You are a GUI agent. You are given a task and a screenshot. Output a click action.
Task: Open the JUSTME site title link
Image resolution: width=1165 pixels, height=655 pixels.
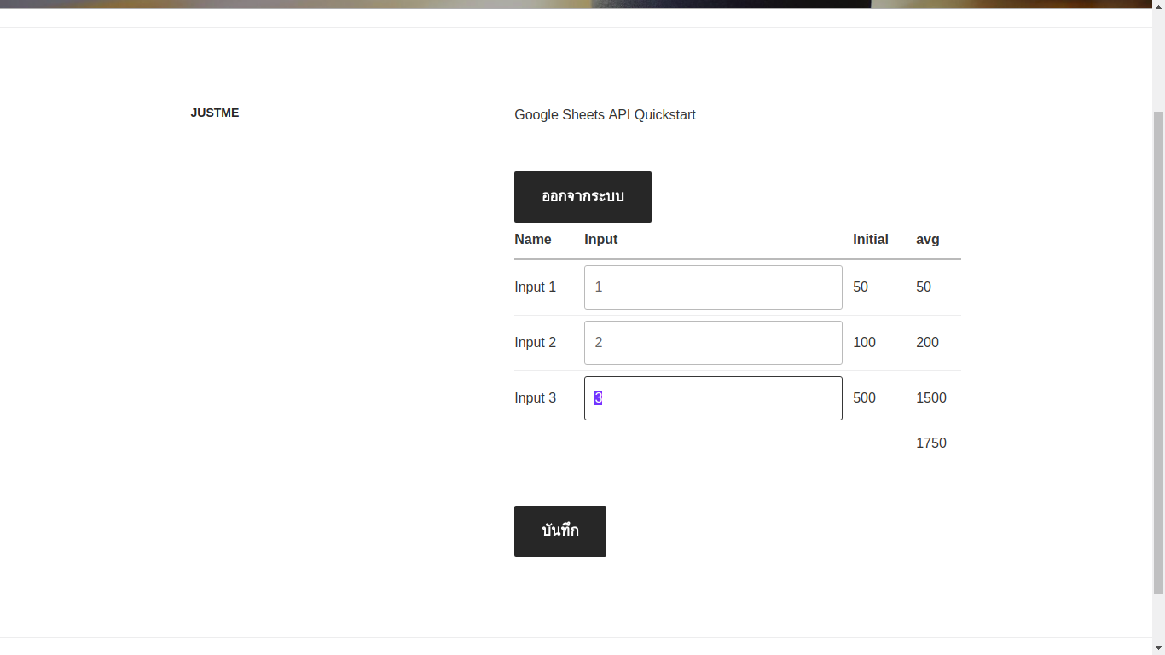tap(215, 113)
